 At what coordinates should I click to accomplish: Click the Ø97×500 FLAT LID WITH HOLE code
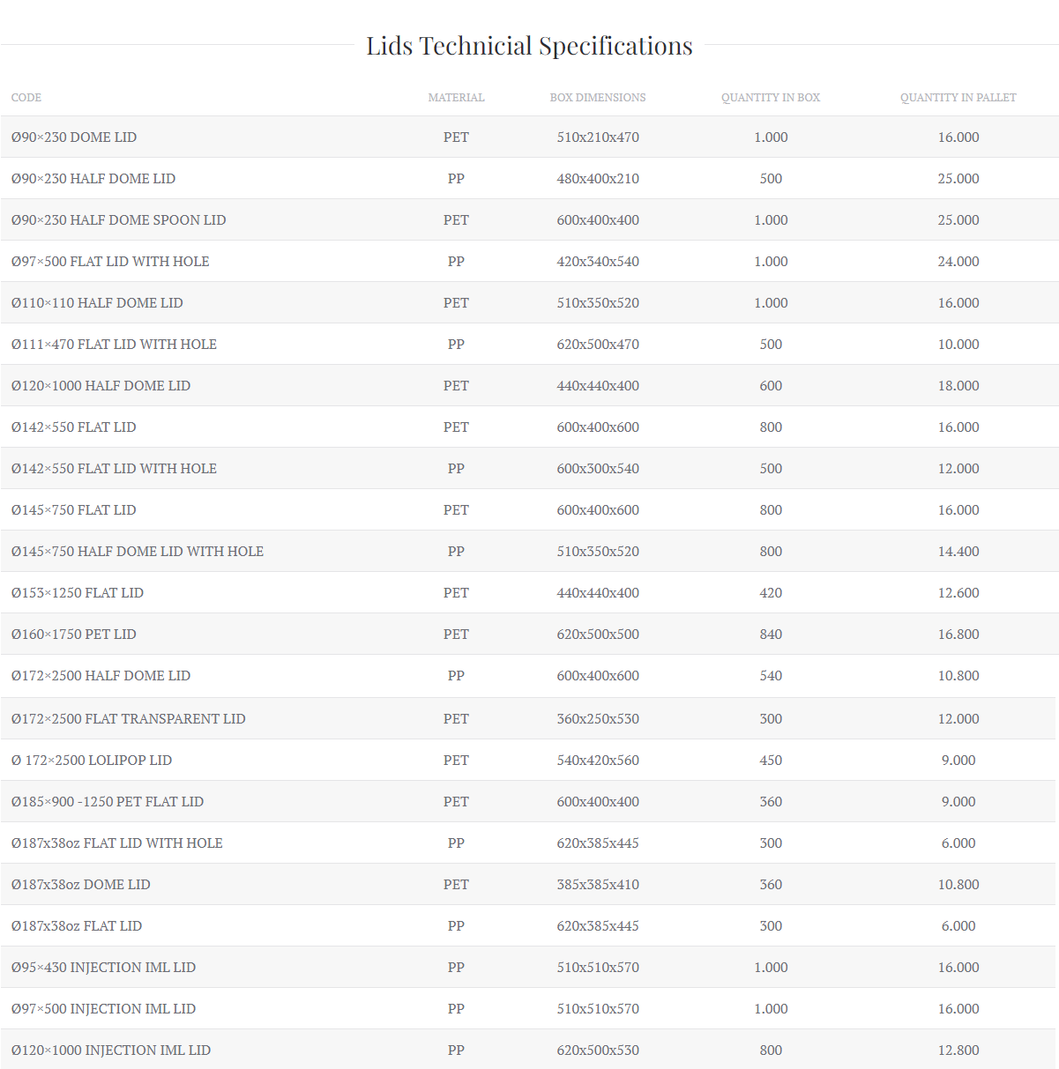point(110,262)
